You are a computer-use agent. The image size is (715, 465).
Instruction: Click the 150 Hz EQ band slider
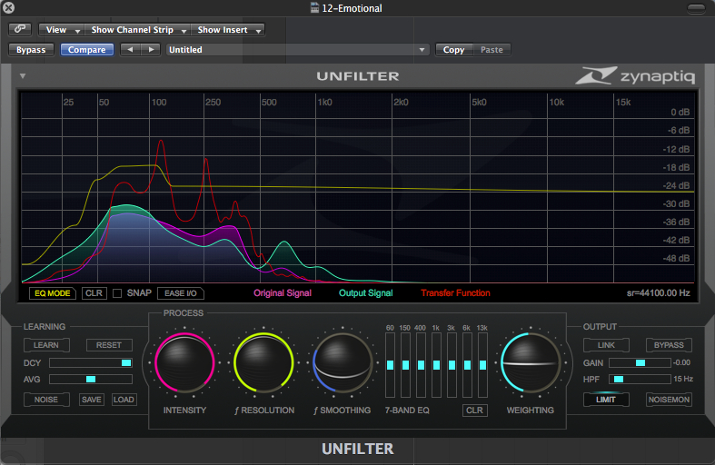(405, 365)
